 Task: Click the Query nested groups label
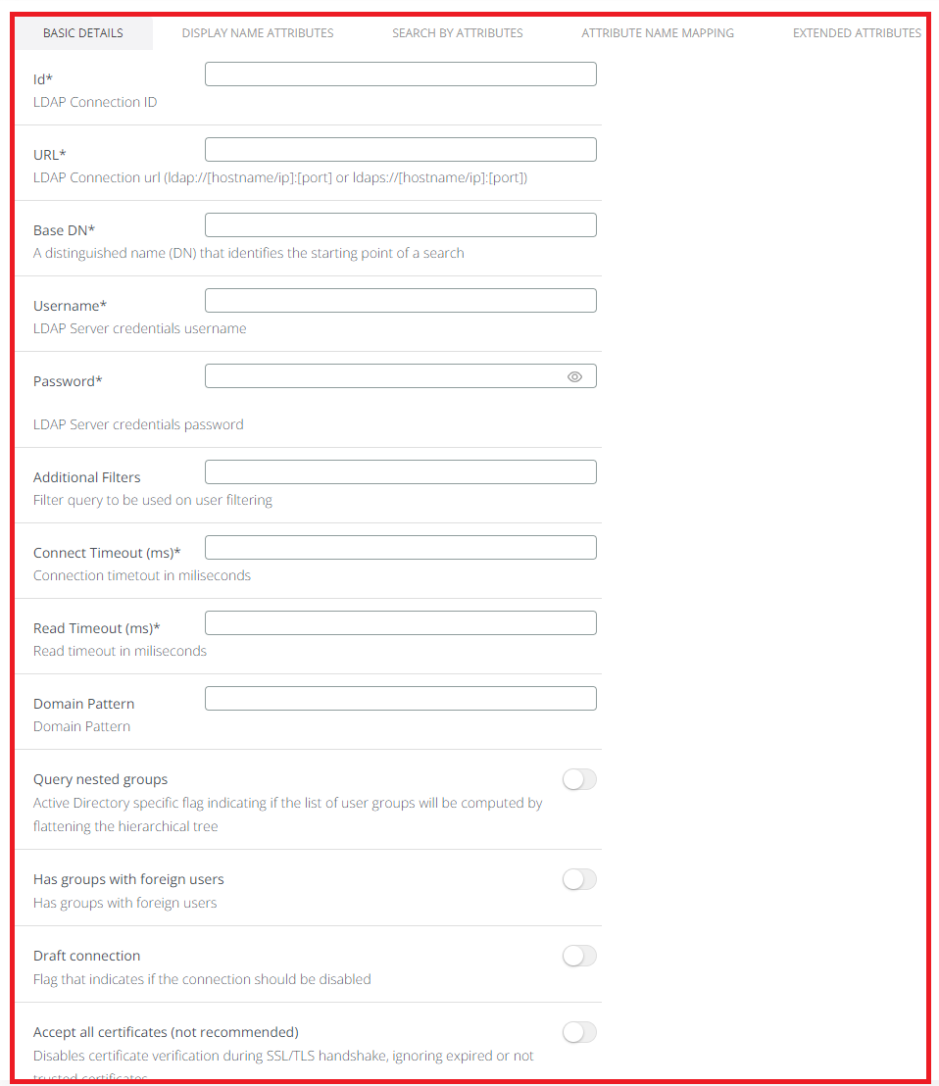click(101, 780)
